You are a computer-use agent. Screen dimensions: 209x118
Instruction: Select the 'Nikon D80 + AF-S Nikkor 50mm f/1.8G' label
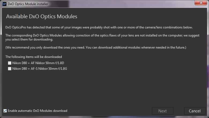40,69
